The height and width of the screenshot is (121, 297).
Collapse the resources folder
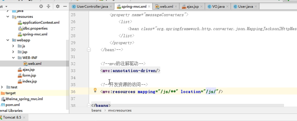8,17
